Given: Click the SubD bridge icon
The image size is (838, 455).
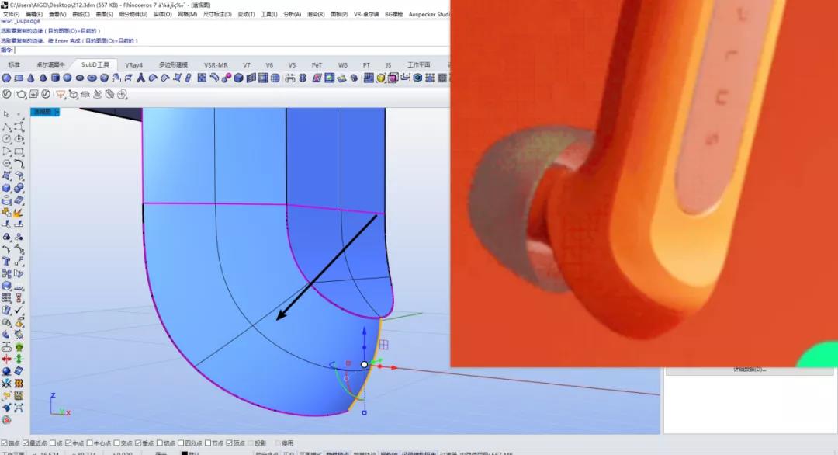Looking at the screenshot, I should tap(214, 78).
